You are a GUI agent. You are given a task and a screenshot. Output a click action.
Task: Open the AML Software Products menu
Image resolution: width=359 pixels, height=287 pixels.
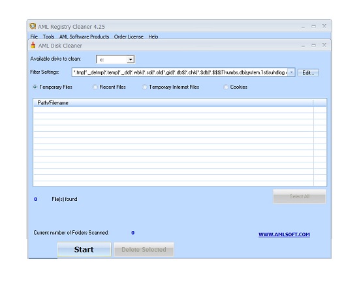(84, 37)
